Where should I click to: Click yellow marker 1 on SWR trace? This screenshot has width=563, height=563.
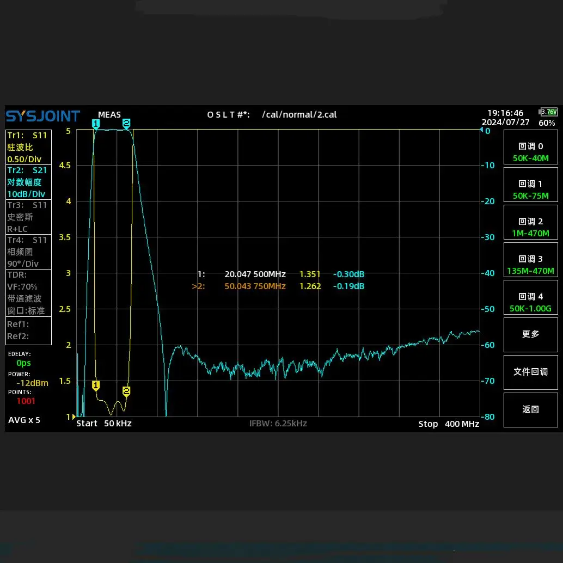95,385
